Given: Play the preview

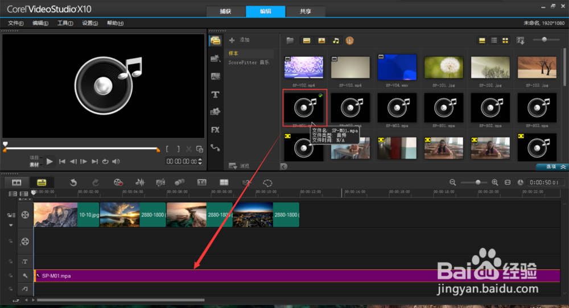Looking at the screenshot, I should click(x=50, y=161).
